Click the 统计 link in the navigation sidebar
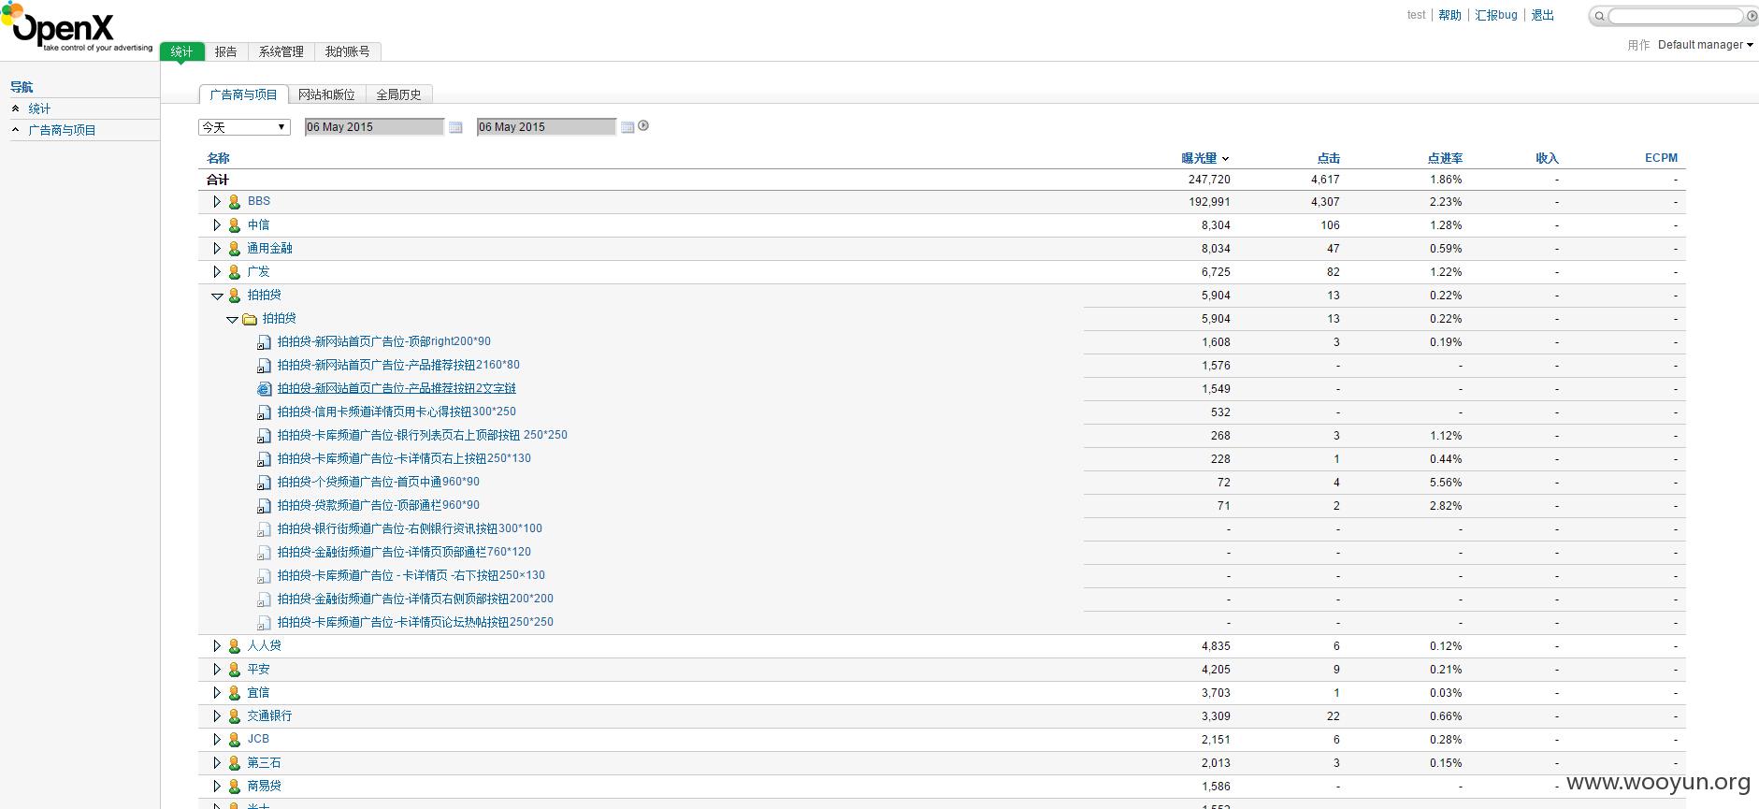Viewport: 1759px width, 809px height. tap(39, 108)
